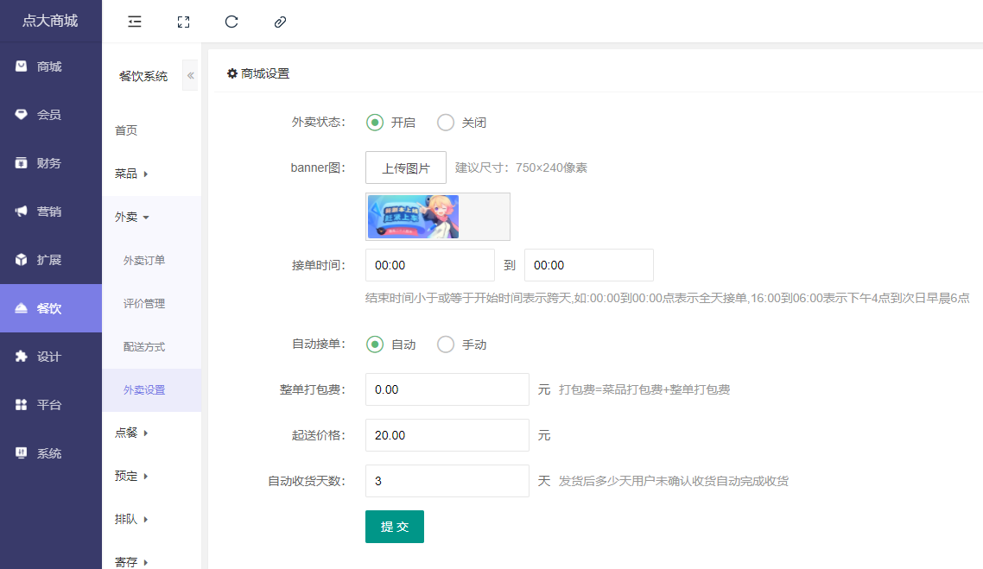The height and width of the screenshot is (569, 983).
Task: Toggle fullscreen mode icon
Action: 183,22
